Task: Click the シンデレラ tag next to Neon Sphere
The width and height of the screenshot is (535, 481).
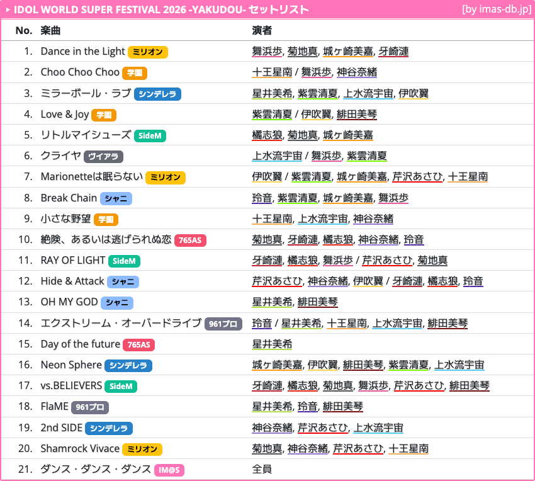Action: tap(128, 365)
